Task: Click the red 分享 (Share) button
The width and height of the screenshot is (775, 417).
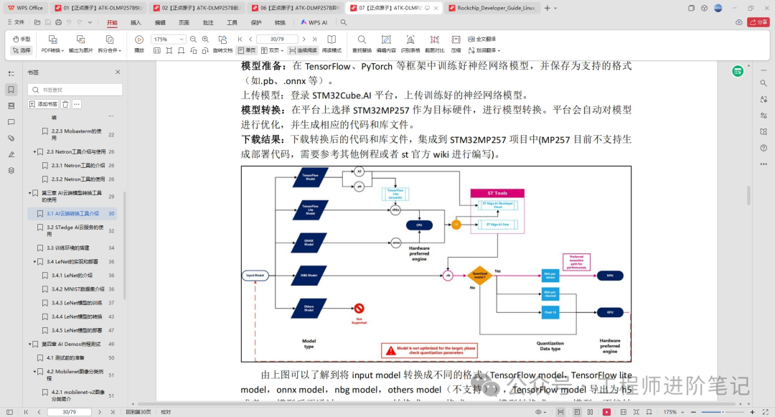Action: pyautogui.click(x=758, y=22)
